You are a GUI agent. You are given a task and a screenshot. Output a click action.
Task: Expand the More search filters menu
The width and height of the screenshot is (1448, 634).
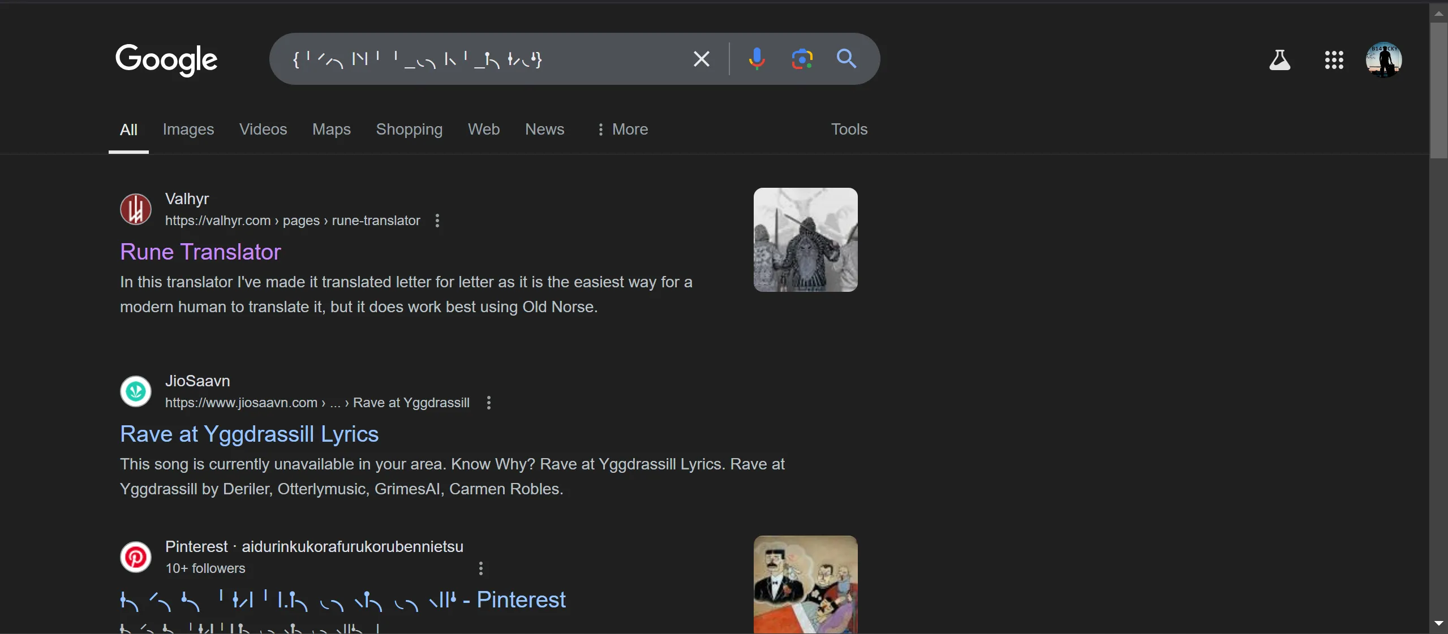(623, 130)
